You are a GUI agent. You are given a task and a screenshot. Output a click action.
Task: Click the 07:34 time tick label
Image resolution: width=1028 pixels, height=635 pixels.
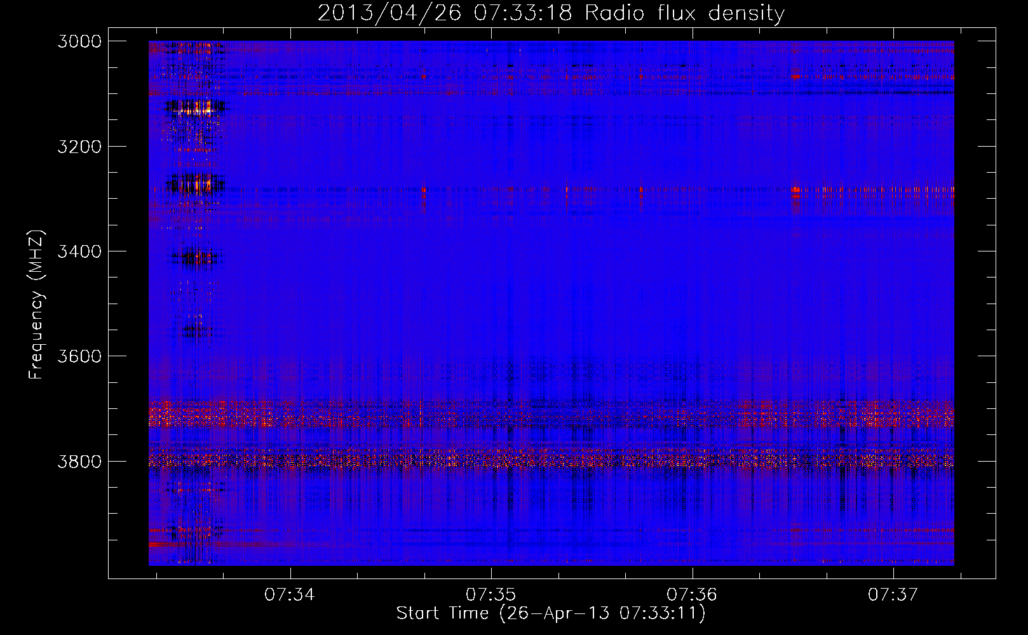[x=290, y=594]
